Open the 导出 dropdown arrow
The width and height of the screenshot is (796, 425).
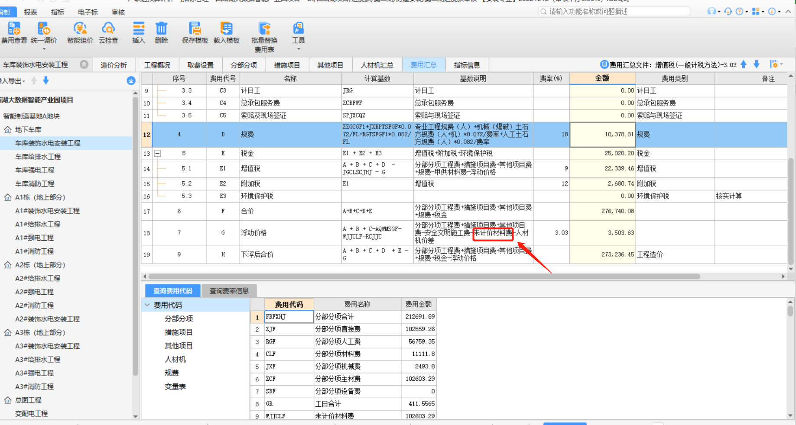tap(24, 81)
